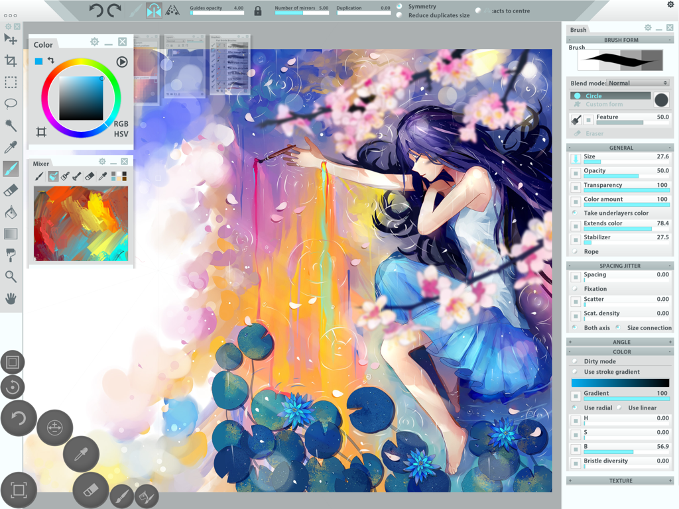Select the Eyedropper tool
The width and height of the screenshot is (679, 509).
click(x=11, y=146)
